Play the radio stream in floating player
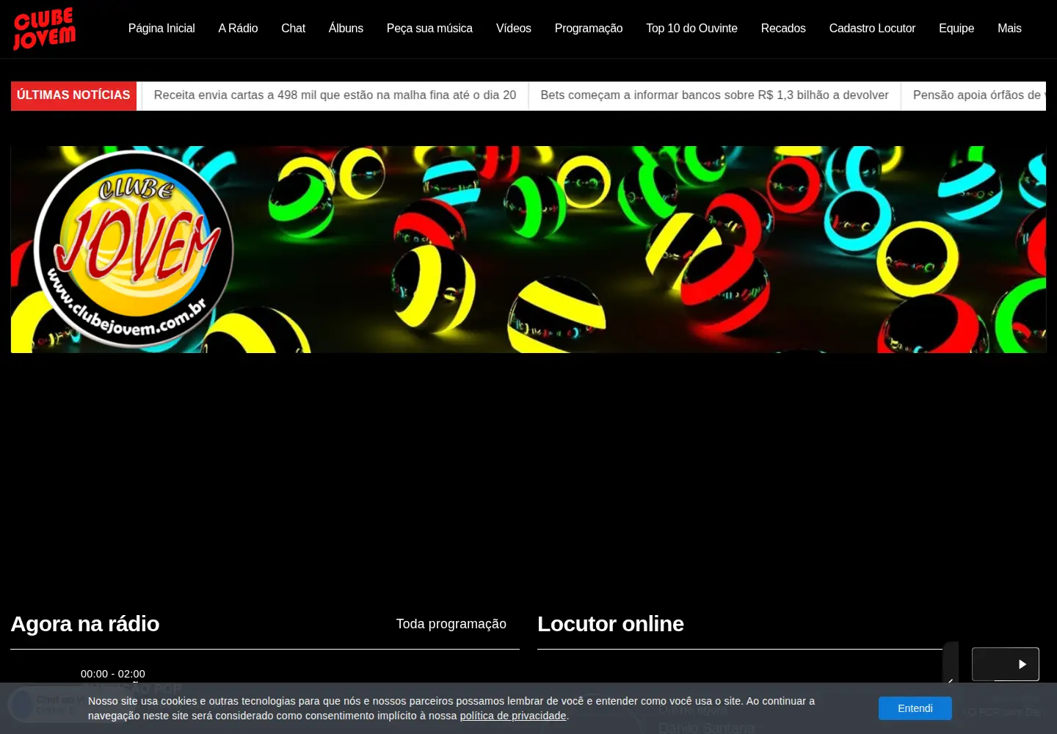 pos(1022,664)
